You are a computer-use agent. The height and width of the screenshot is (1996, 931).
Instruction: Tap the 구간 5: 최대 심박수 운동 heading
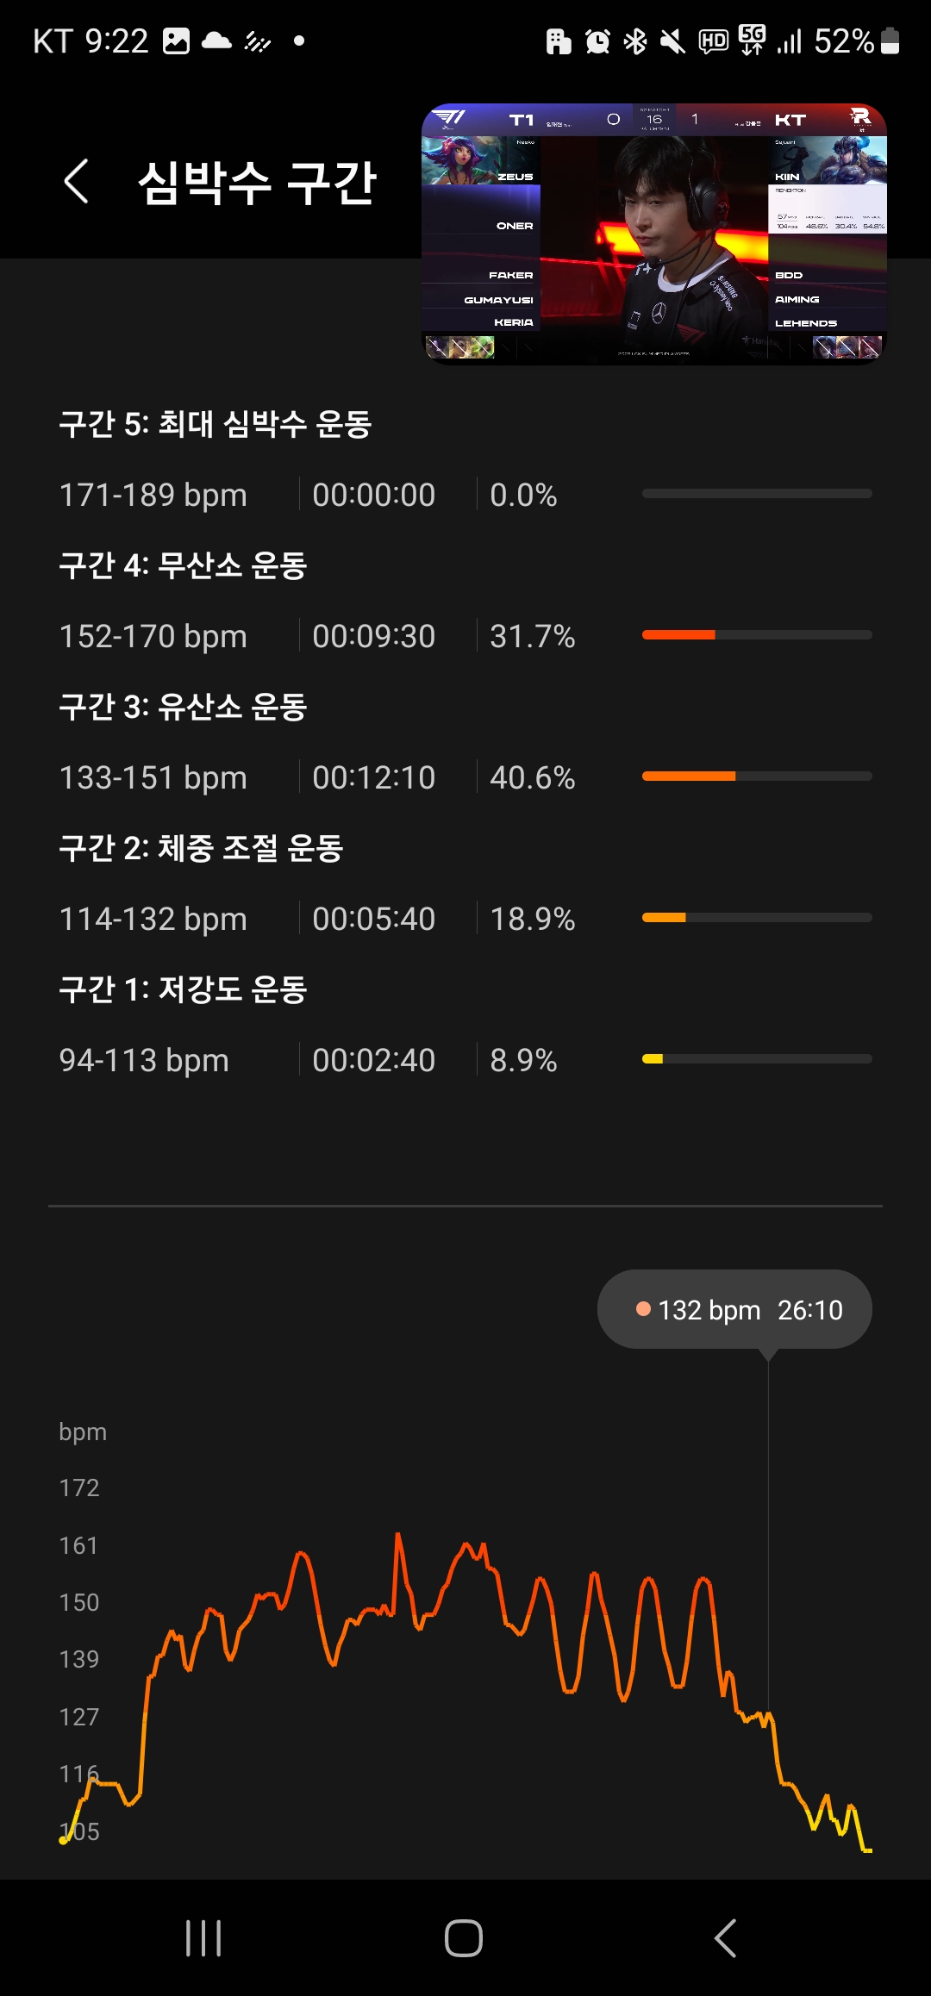point(216,424)
